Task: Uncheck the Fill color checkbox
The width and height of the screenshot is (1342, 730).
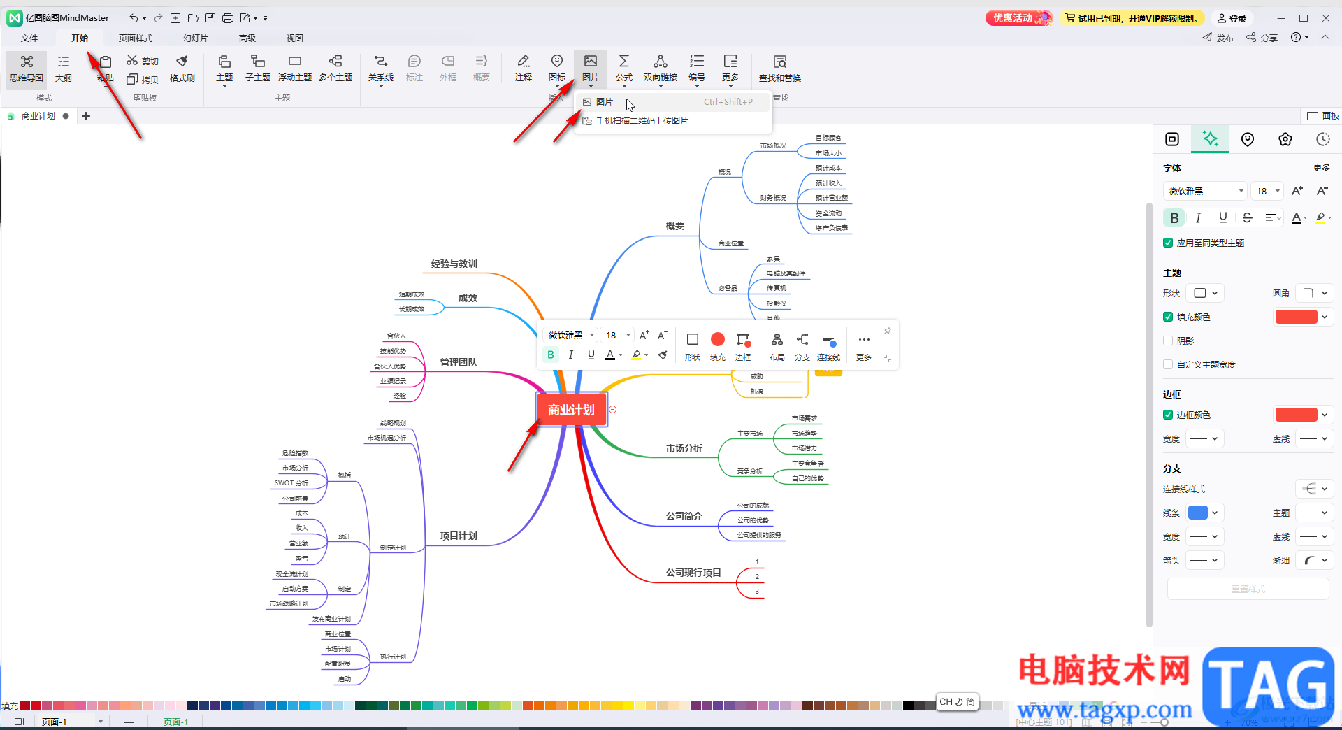Action: click(1168, 317)
